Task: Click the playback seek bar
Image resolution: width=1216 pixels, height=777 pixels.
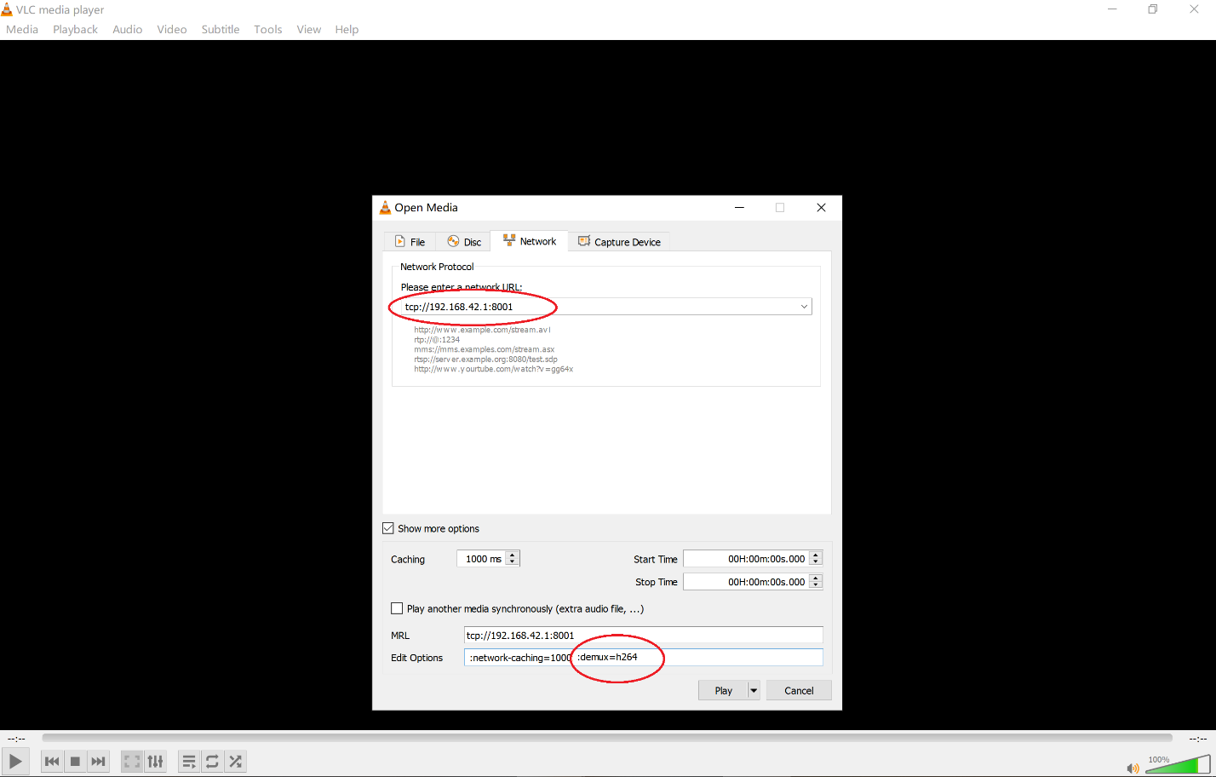Action: 607,738
